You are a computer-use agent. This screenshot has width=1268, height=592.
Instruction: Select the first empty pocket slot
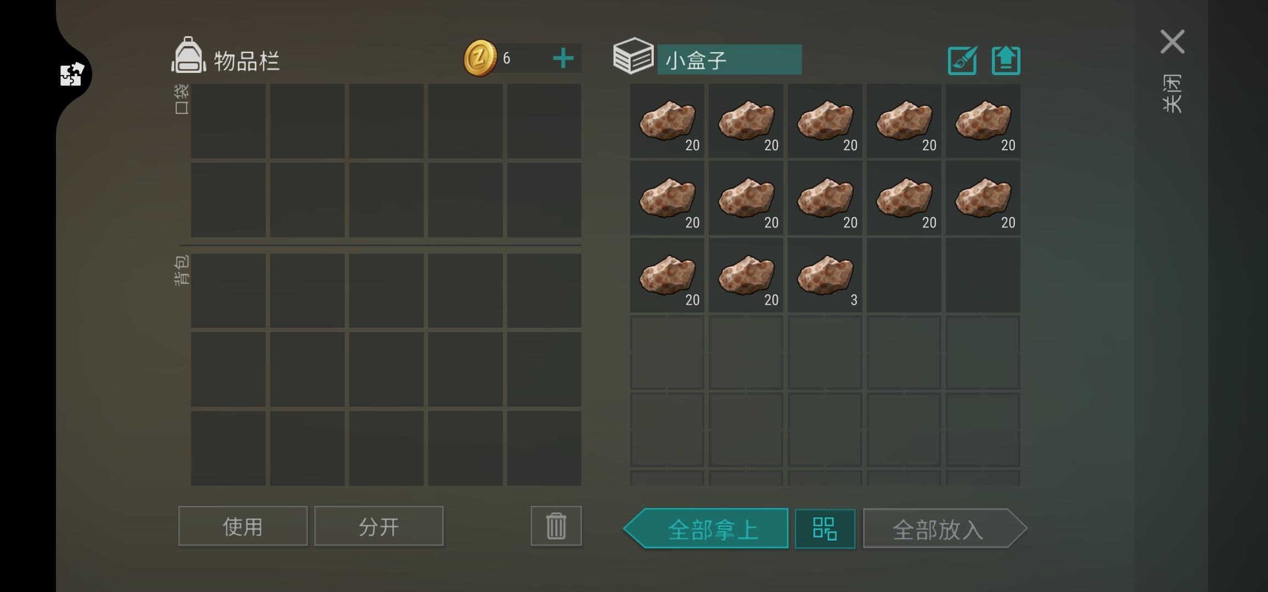pos(228,121)
